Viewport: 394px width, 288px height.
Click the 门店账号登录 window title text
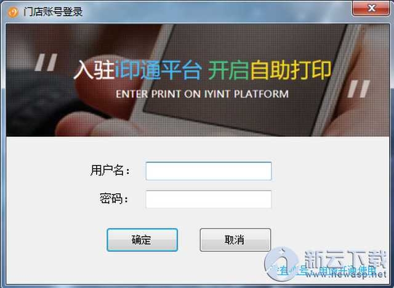click(x=53, y=12)
